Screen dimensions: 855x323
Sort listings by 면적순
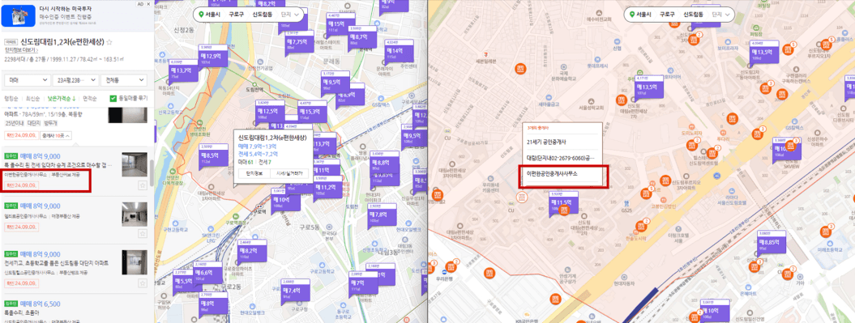[x=90, y=99]
